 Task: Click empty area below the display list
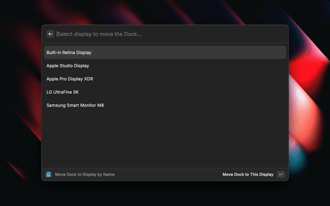pos(165,139)
